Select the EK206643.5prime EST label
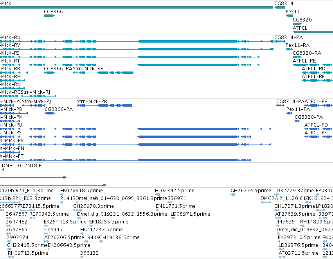The image size is (333, 259). (69, 245)
